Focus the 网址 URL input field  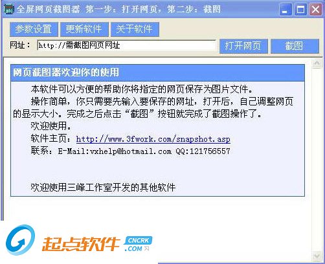click(x=127, y=45)
